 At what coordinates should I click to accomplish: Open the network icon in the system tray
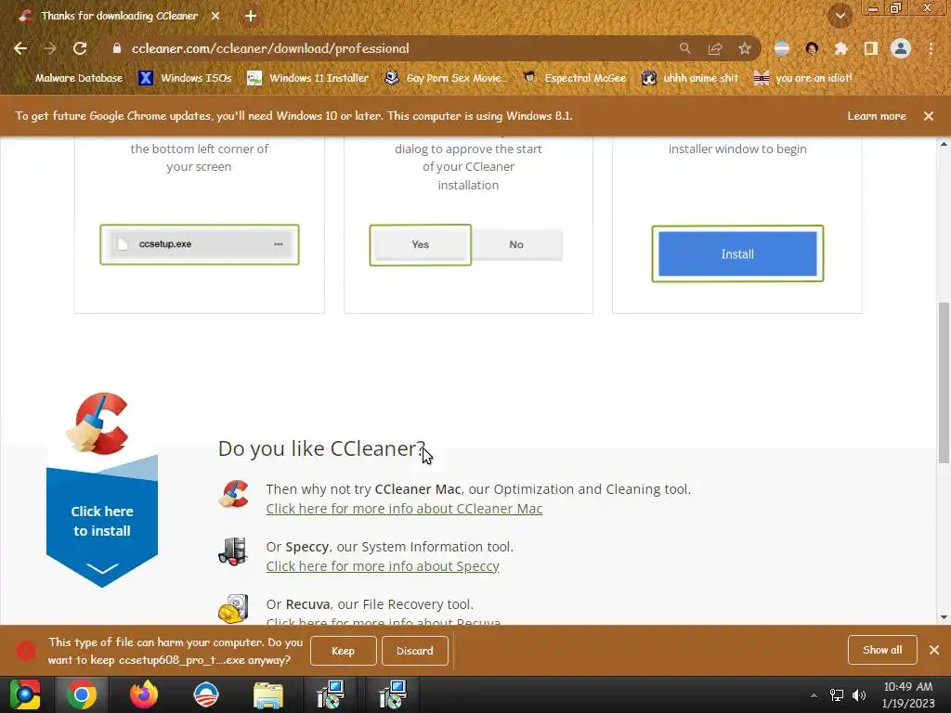tap(837, 695)
